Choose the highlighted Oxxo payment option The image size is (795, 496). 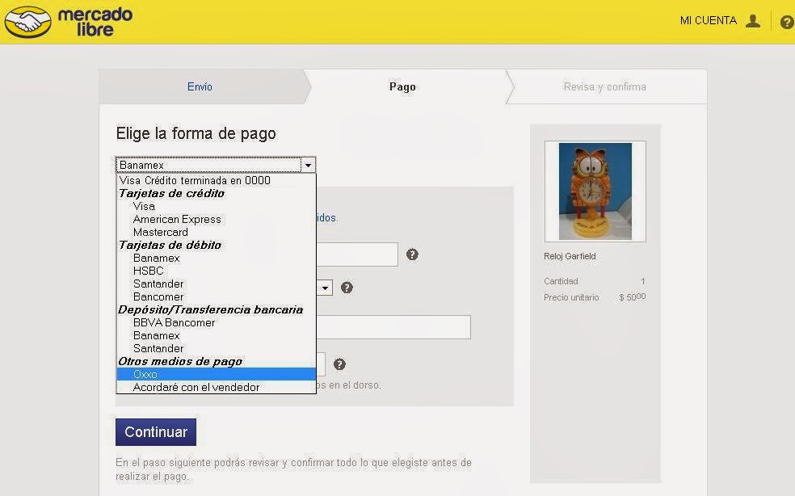tap(216, 374)
